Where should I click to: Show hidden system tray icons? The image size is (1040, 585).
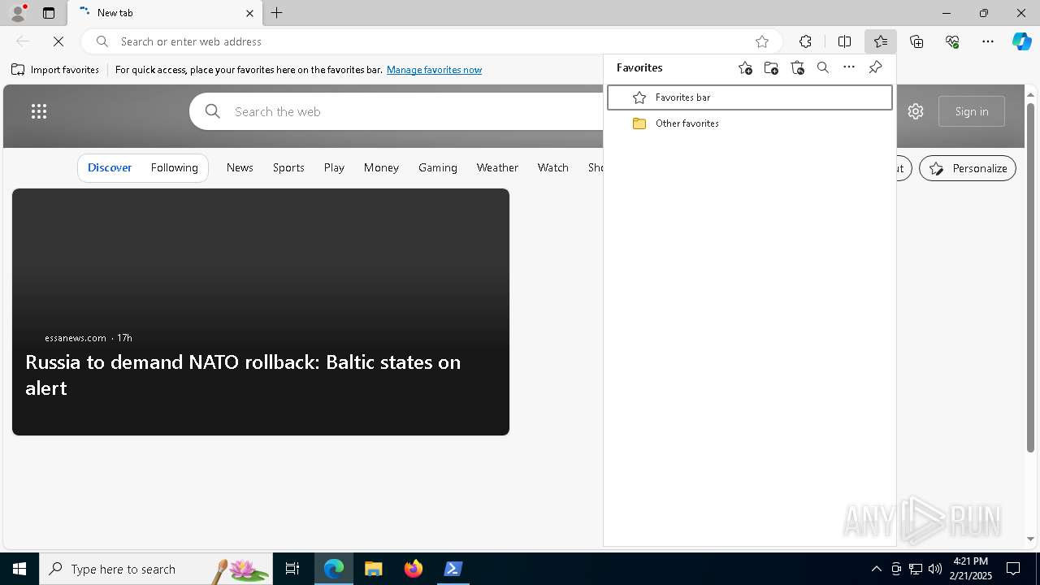pos(876,569)
